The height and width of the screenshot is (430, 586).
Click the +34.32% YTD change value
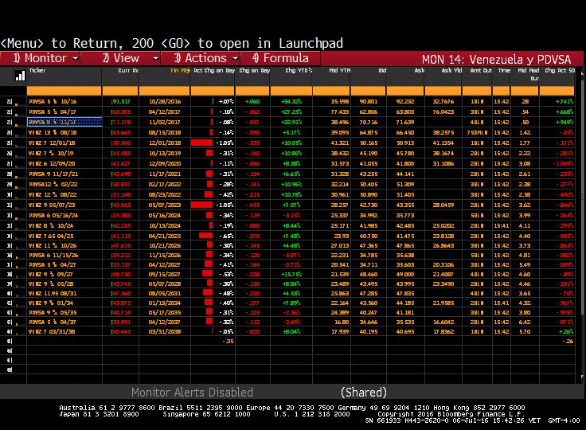291,101
